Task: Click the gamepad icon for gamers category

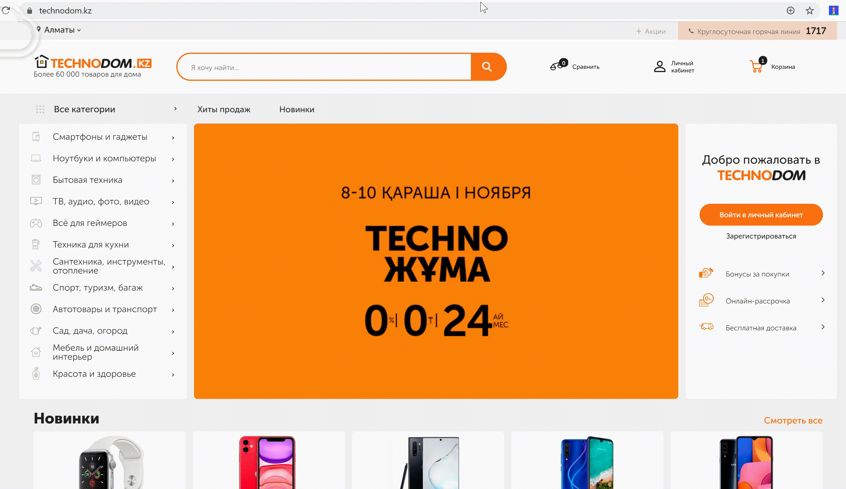Action: [36, 223]
